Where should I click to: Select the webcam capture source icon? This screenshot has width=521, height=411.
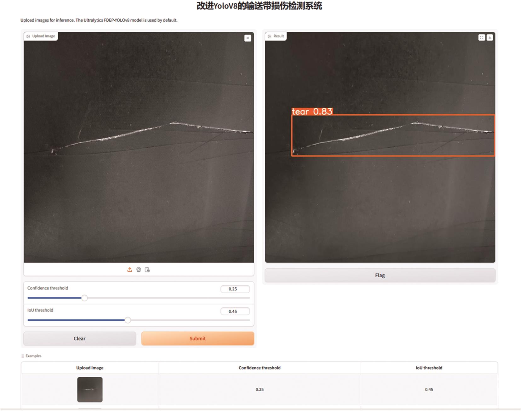[x=139, y=270]
